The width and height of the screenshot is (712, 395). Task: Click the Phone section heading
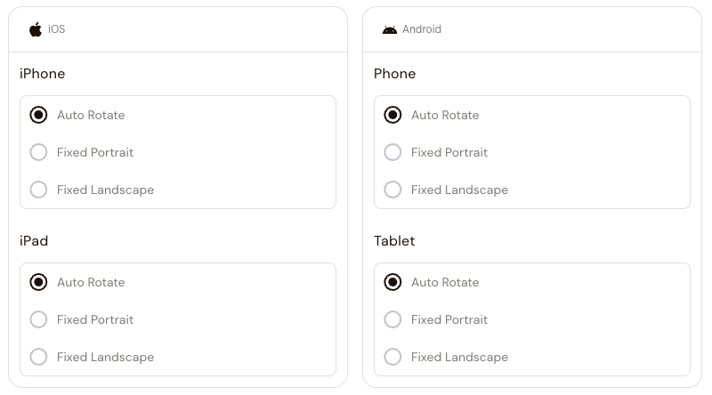[x=394, y=74]
